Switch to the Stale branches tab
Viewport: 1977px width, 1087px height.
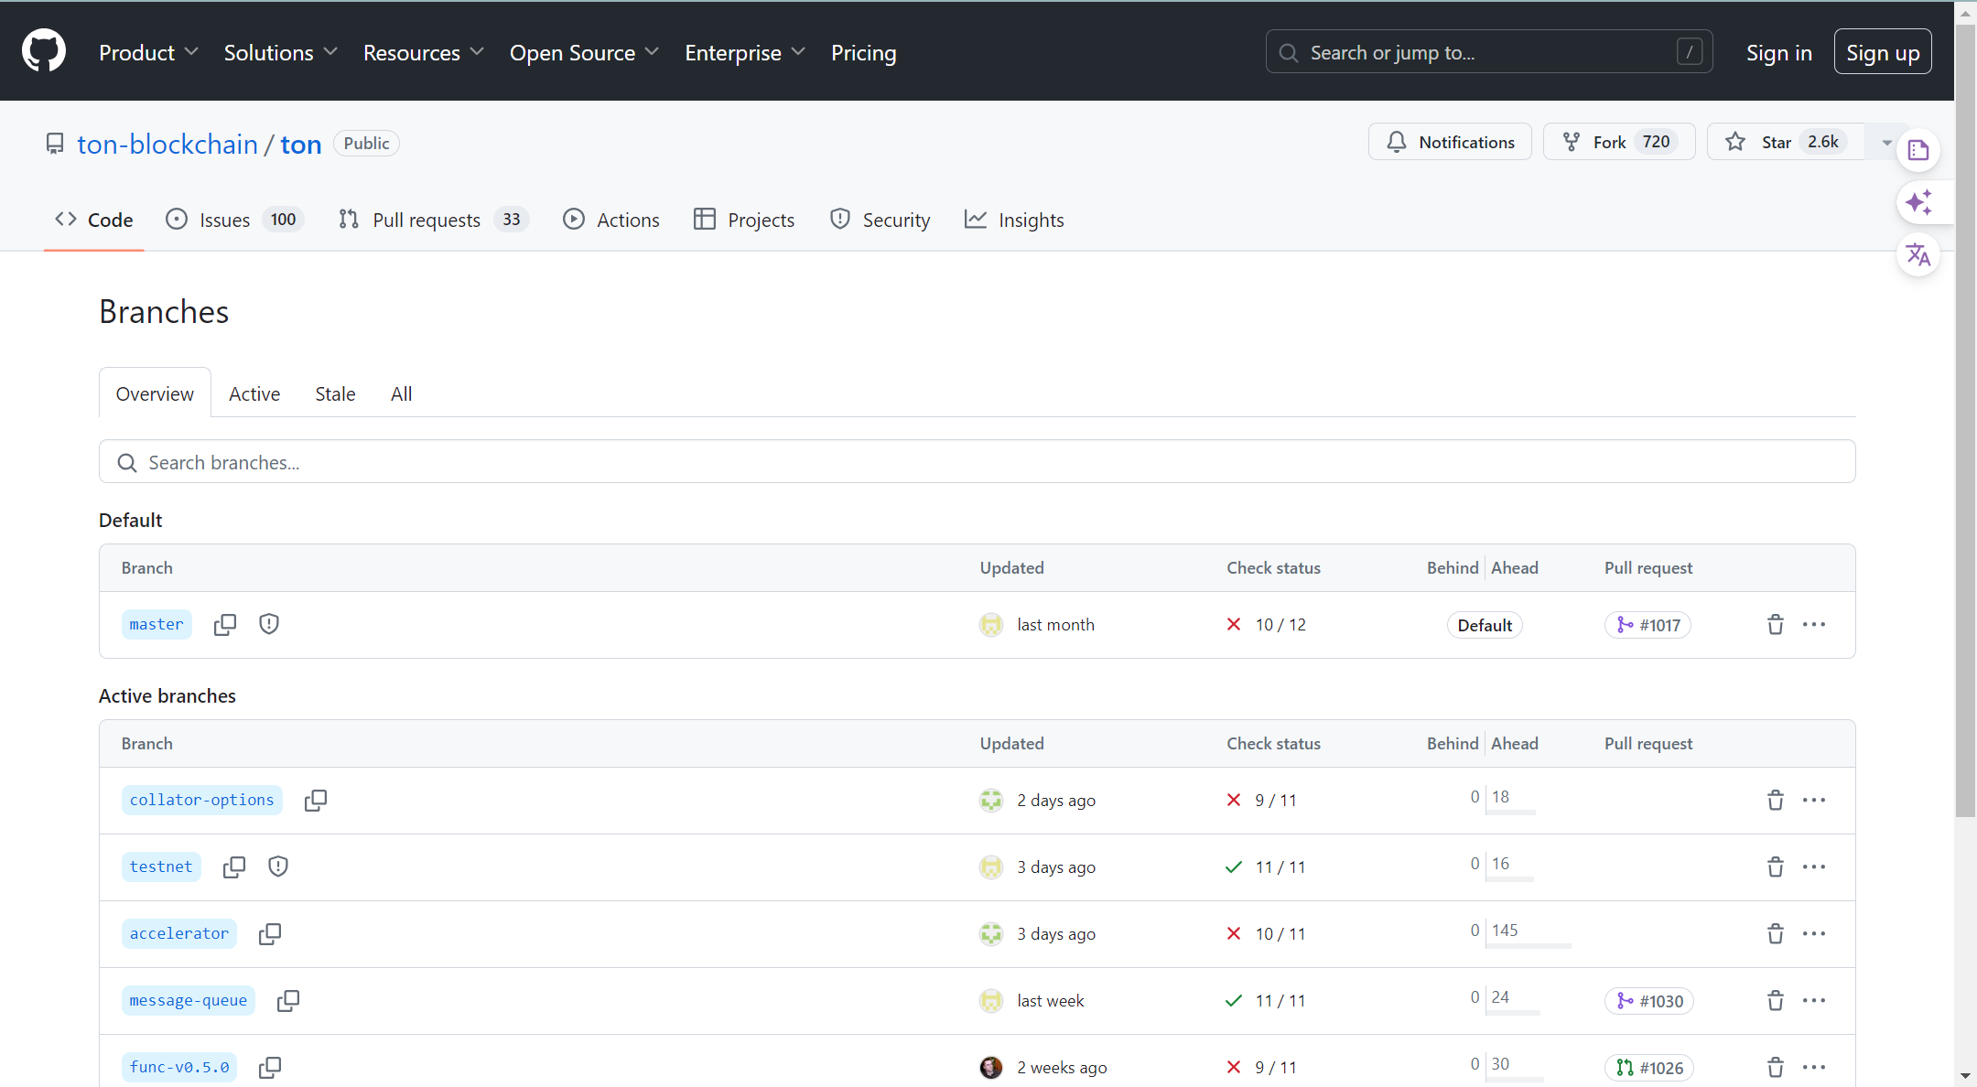pyautogui.click(x=335, y=393)
